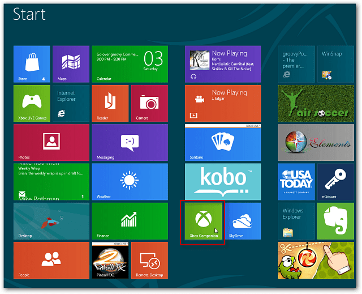Open the kobo reader tile

tap(223, 182)
